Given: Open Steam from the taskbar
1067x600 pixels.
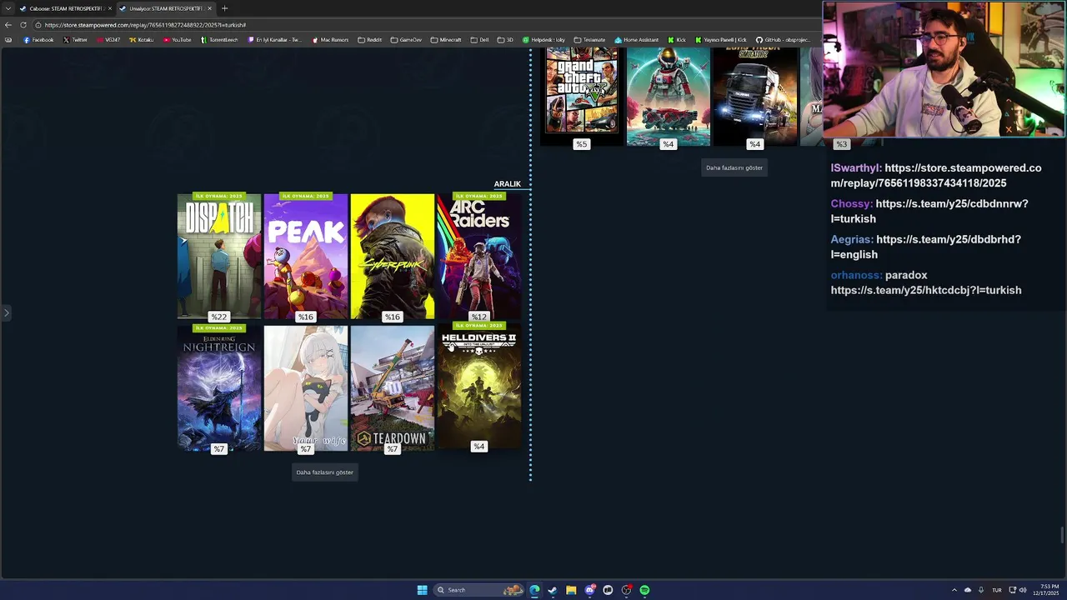Looking at the screenshot, I should (552, 590).
